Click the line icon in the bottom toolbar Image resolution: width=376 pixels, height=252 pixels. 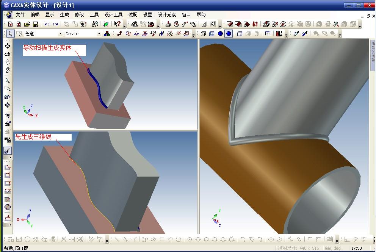pos(116,239)
